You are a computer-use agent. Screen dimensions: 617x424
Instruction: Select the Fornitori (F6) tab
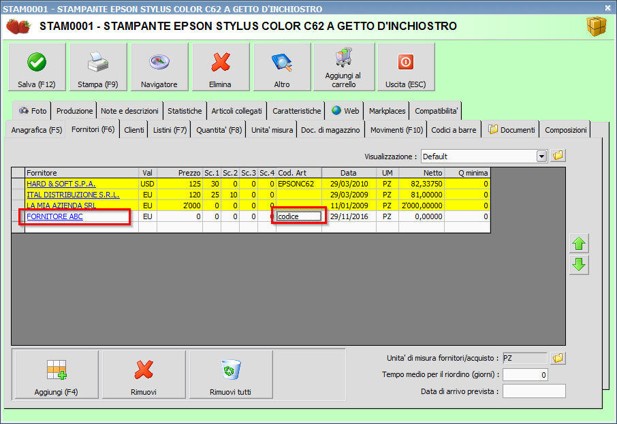click(x=93, y=129)
